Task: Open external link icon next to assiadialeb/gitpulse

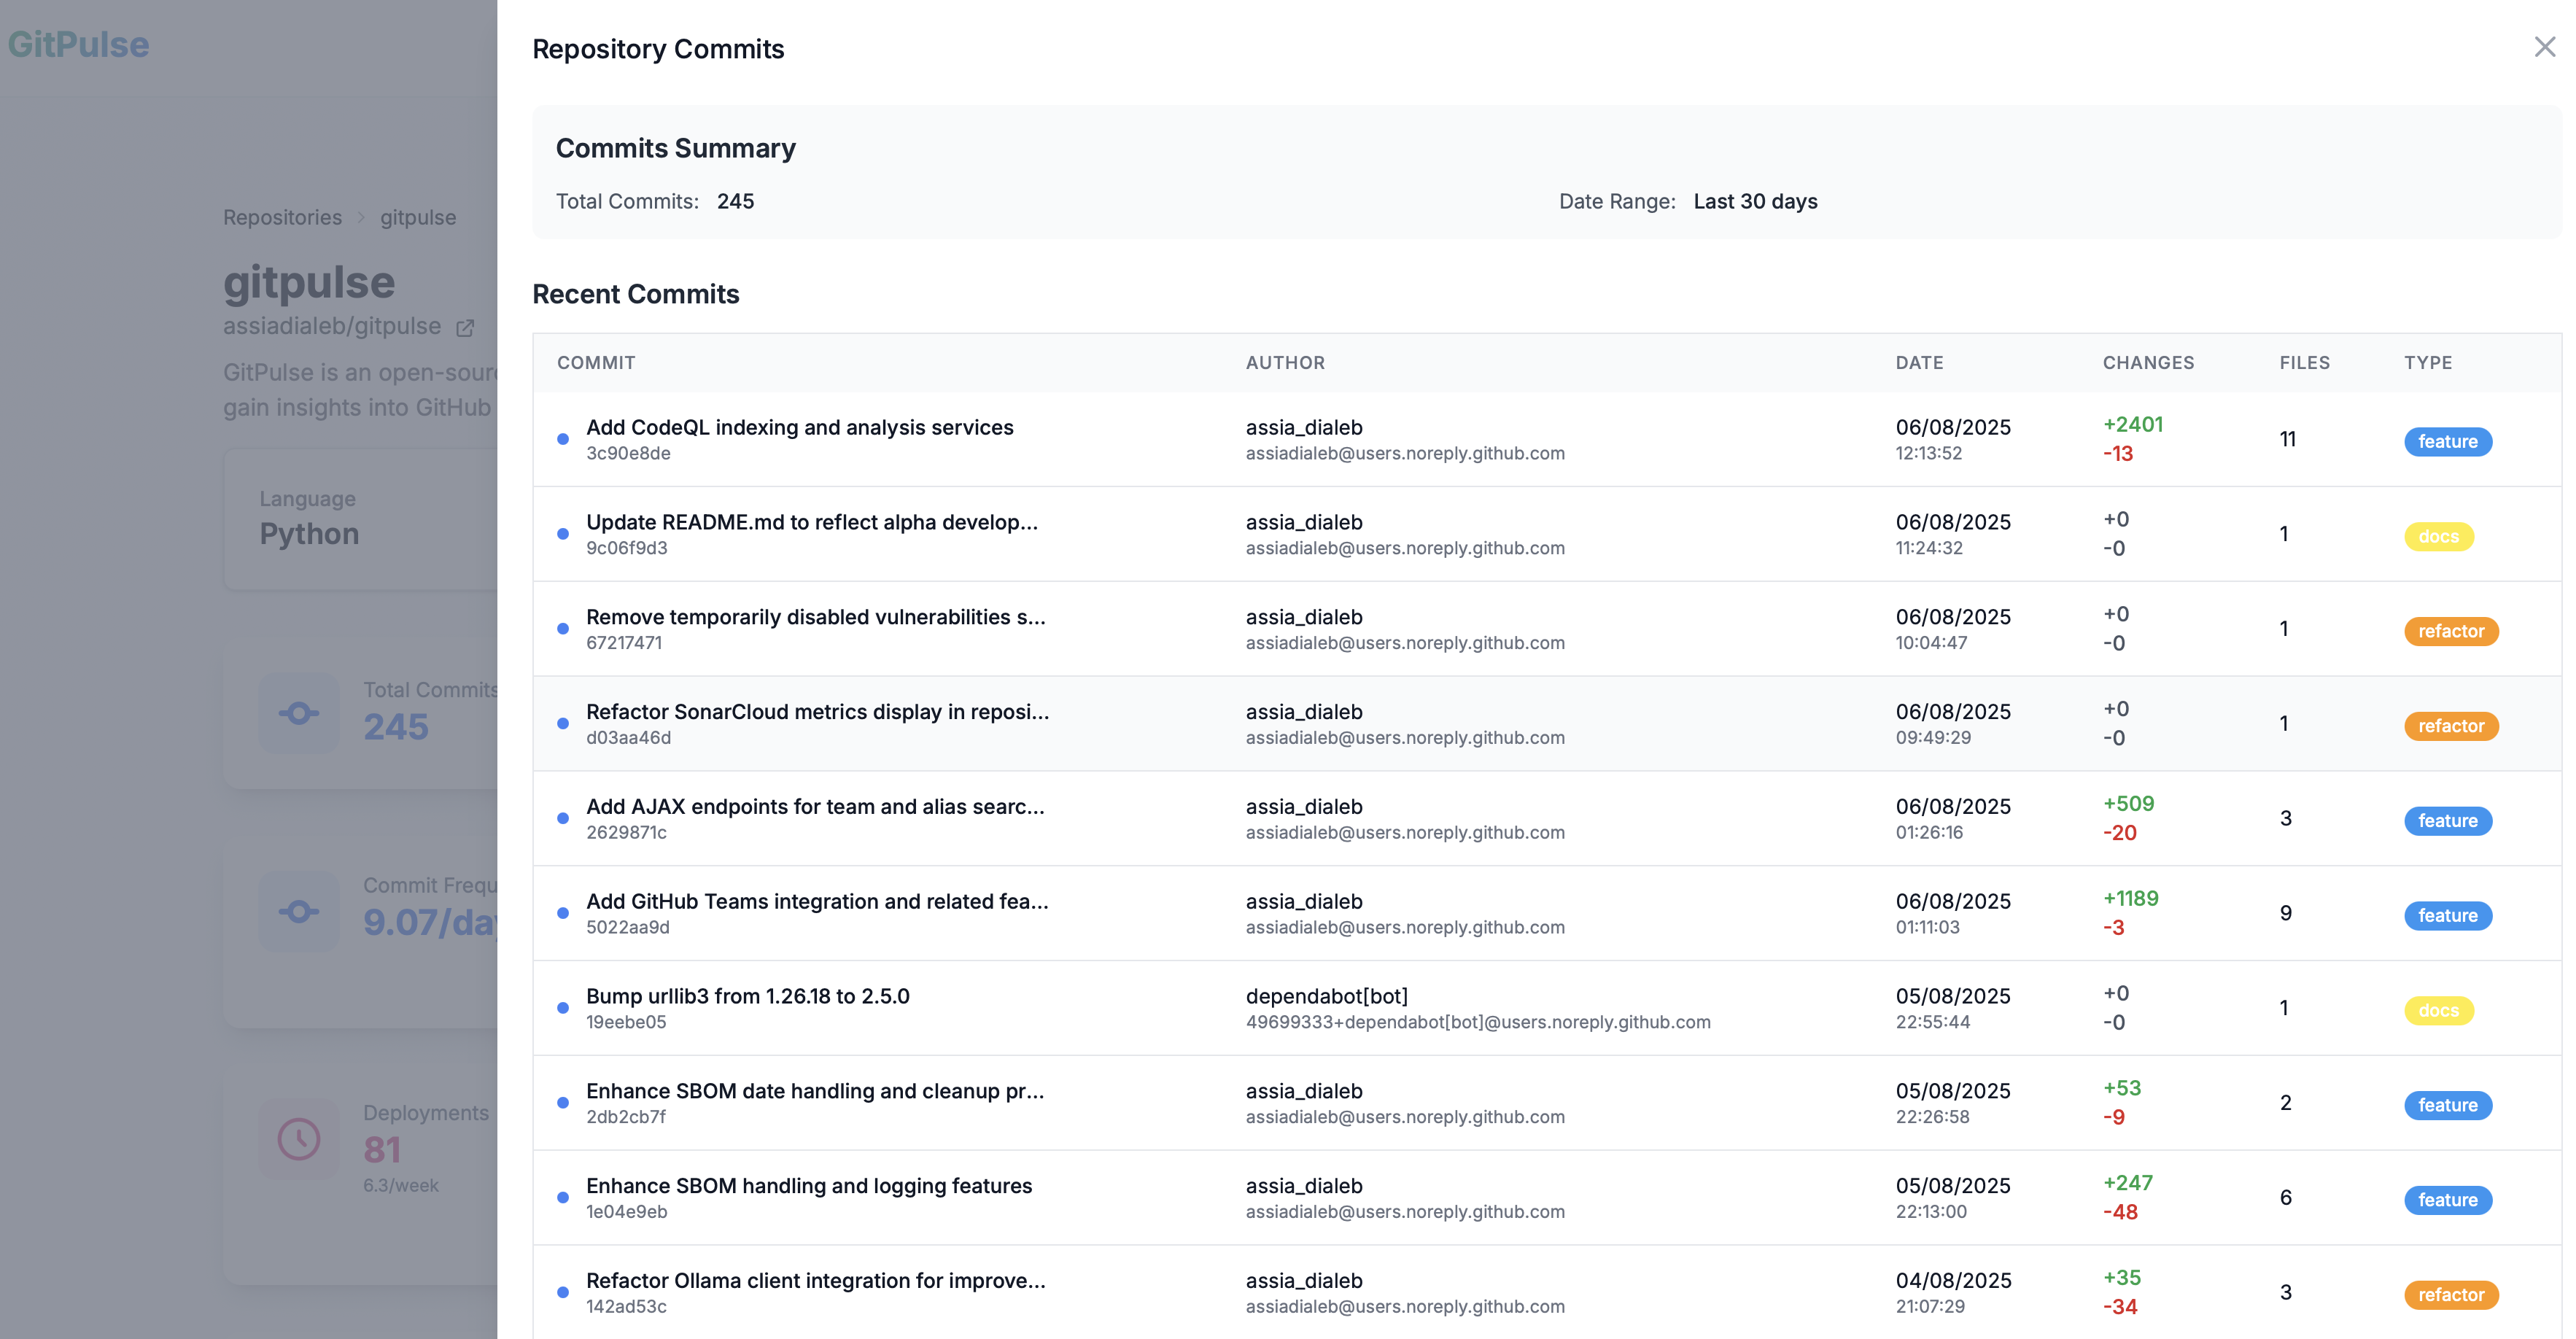Action: (x=465, y=328)
